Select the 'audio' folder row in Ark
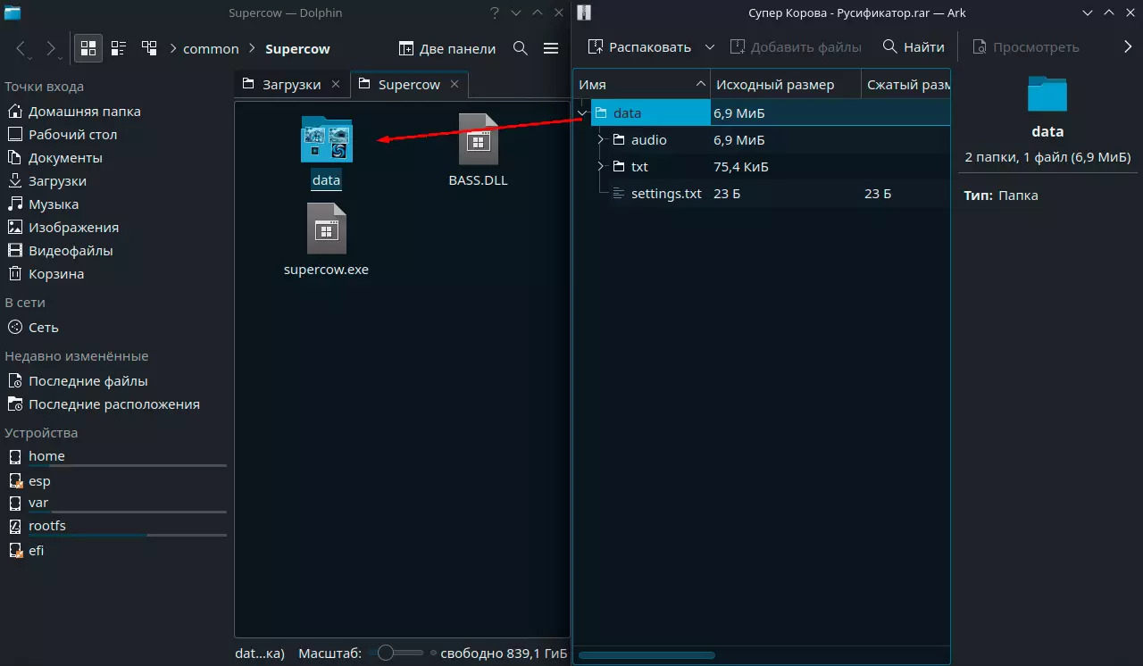This screenshot has height=666, width=1143. pyautogui.click(x=763, y=140)
